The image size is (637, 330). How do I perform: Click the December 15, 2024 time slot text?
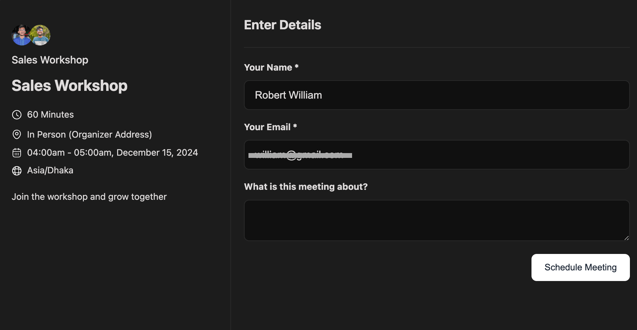113,153
